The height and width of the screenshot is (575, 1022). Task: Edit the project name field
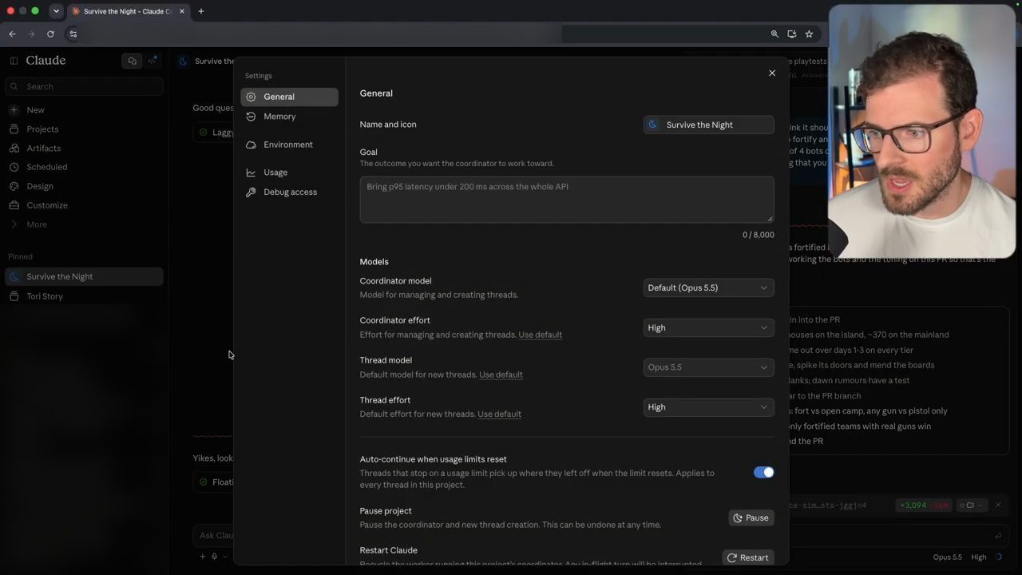pos(709,125)
